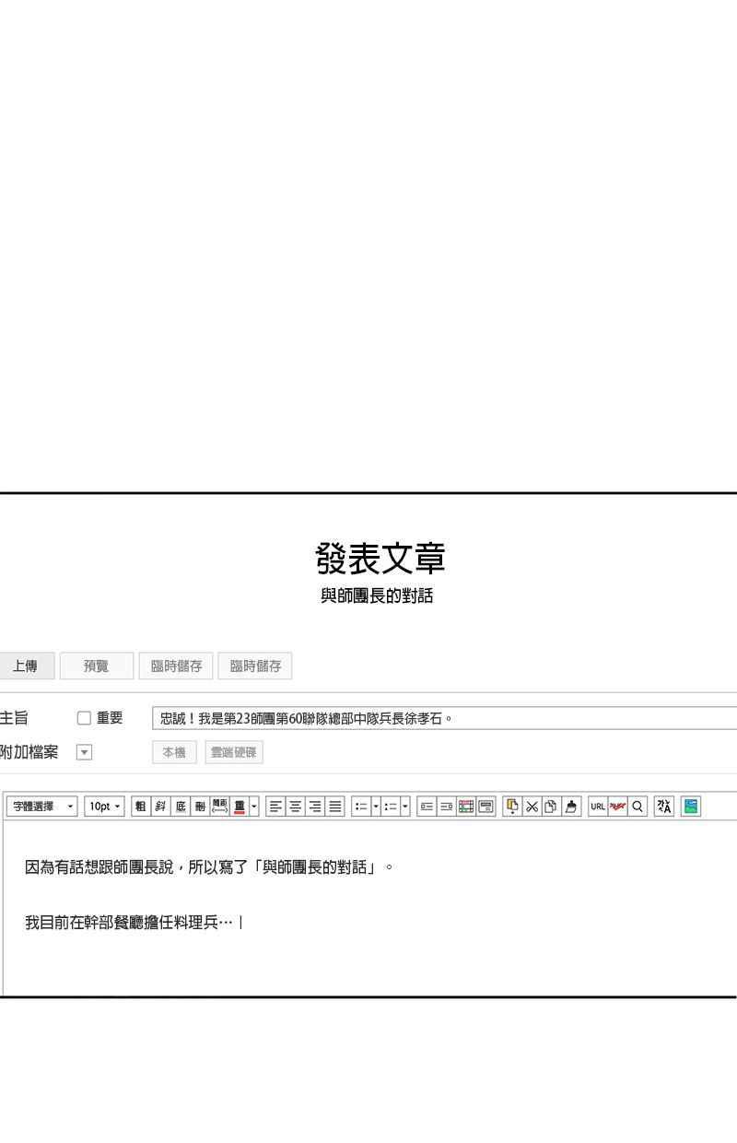Focus the 主旨 subject input field
Screen dimensions: 737x1143
444,718
